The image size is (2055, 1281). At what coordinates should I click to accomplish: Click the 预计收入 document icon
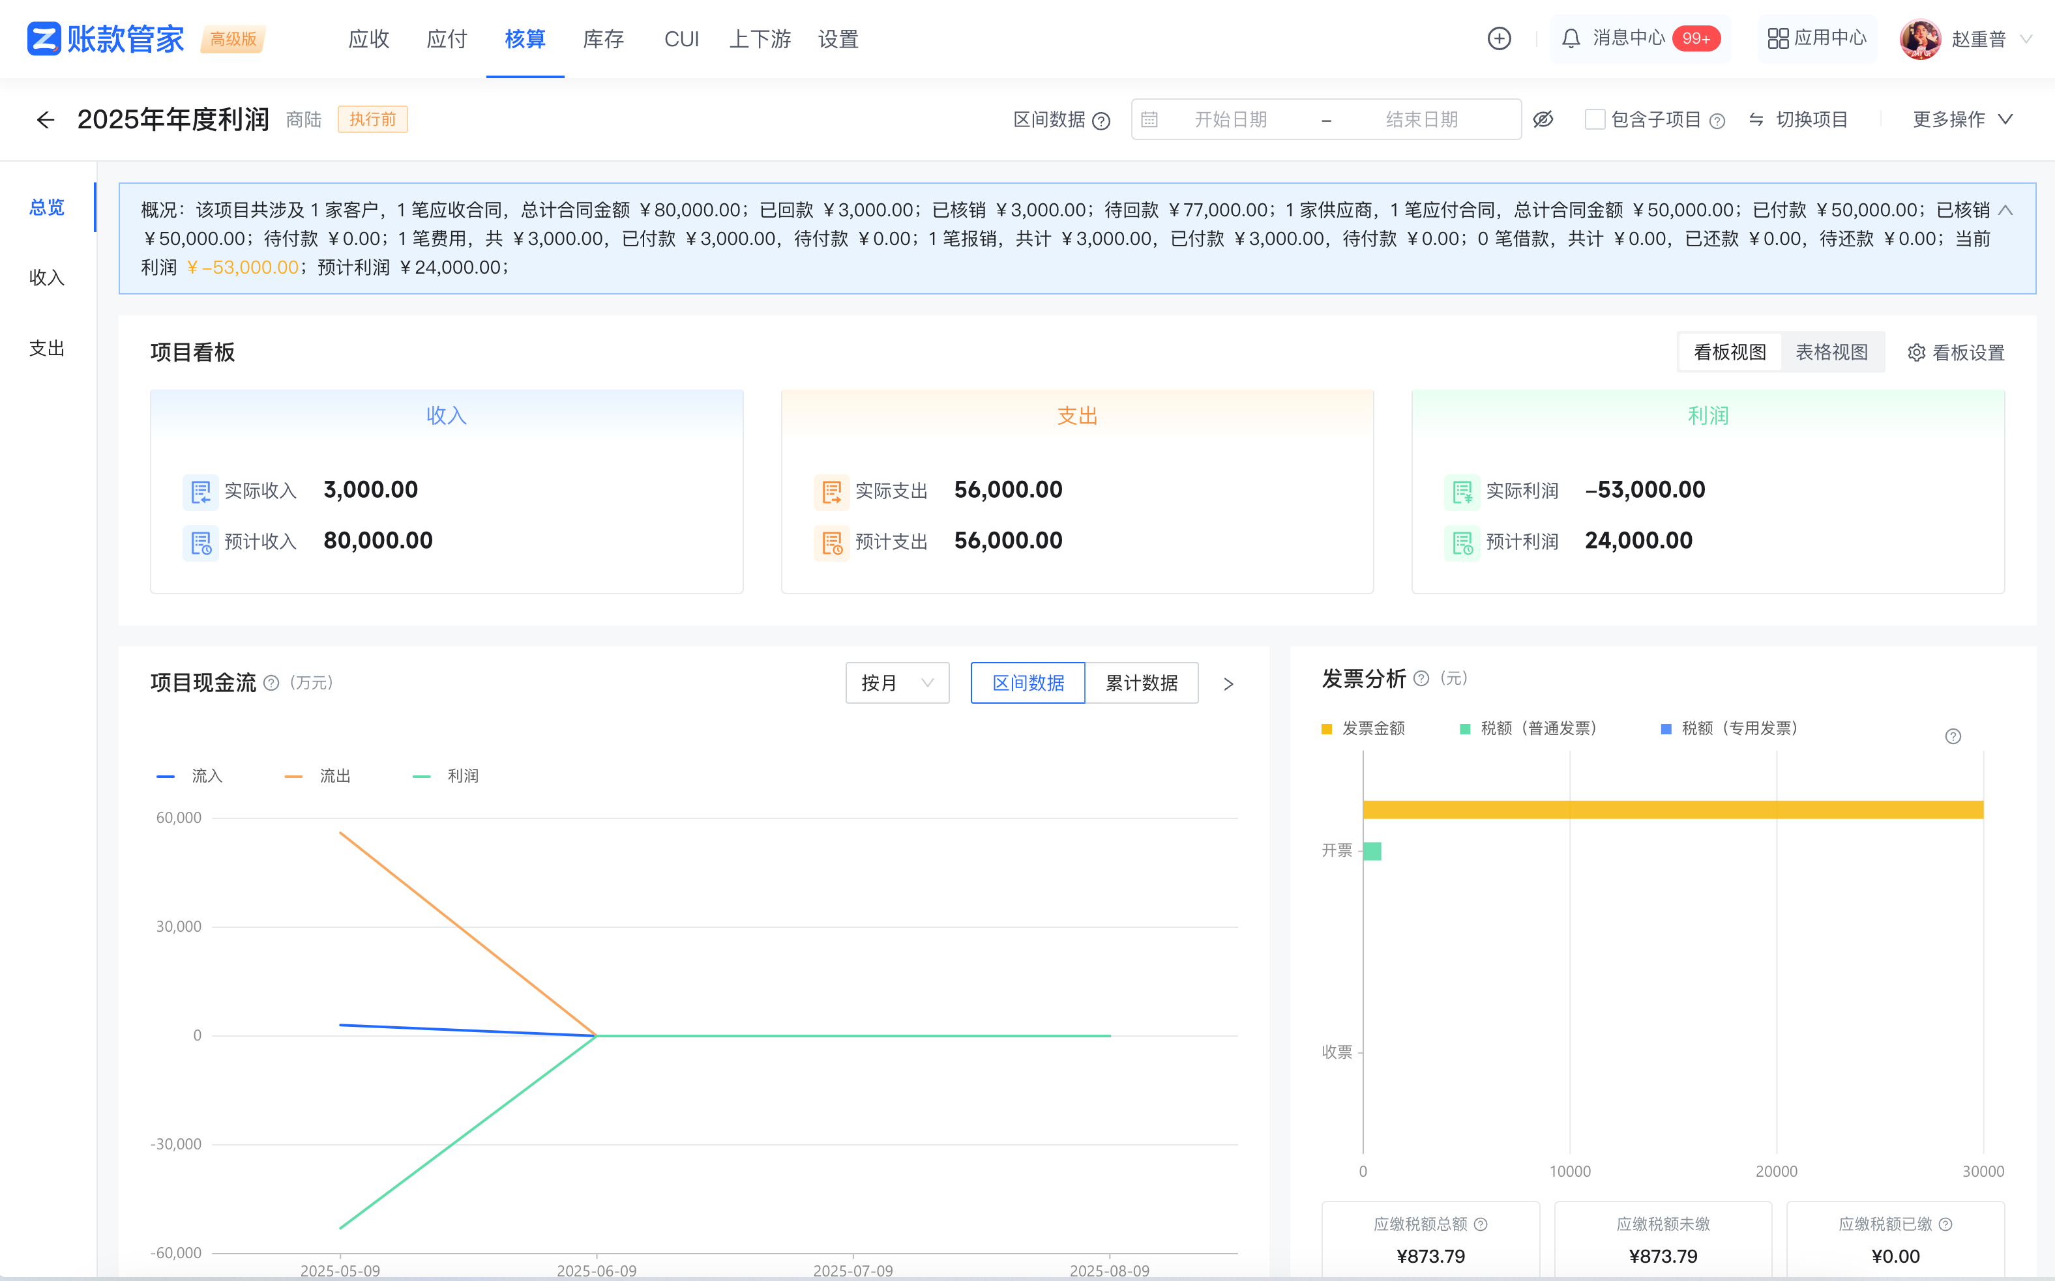tap(201, 542)
